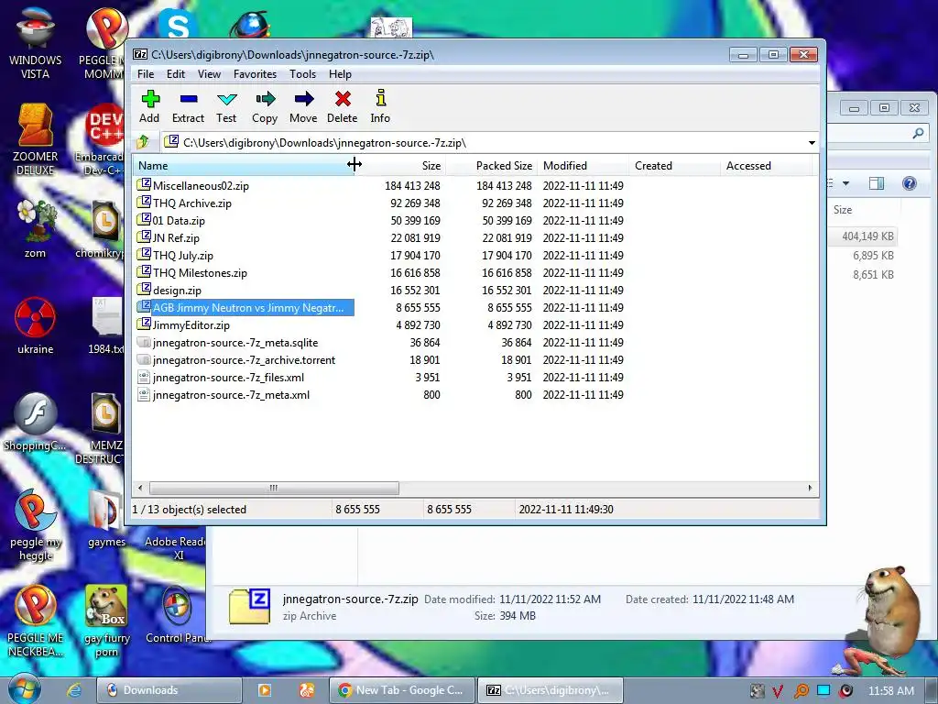Open the 1984.txt desktop file
This screenshot has width=938, height=704.
[106, 325]
